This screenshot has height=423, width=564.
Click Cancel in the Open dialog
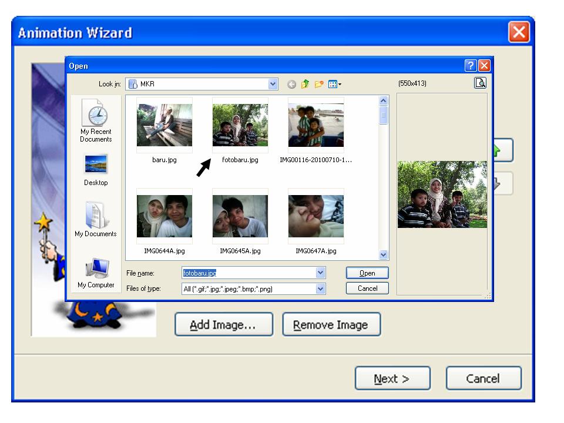pyautogui.click(x=367, y=288)
